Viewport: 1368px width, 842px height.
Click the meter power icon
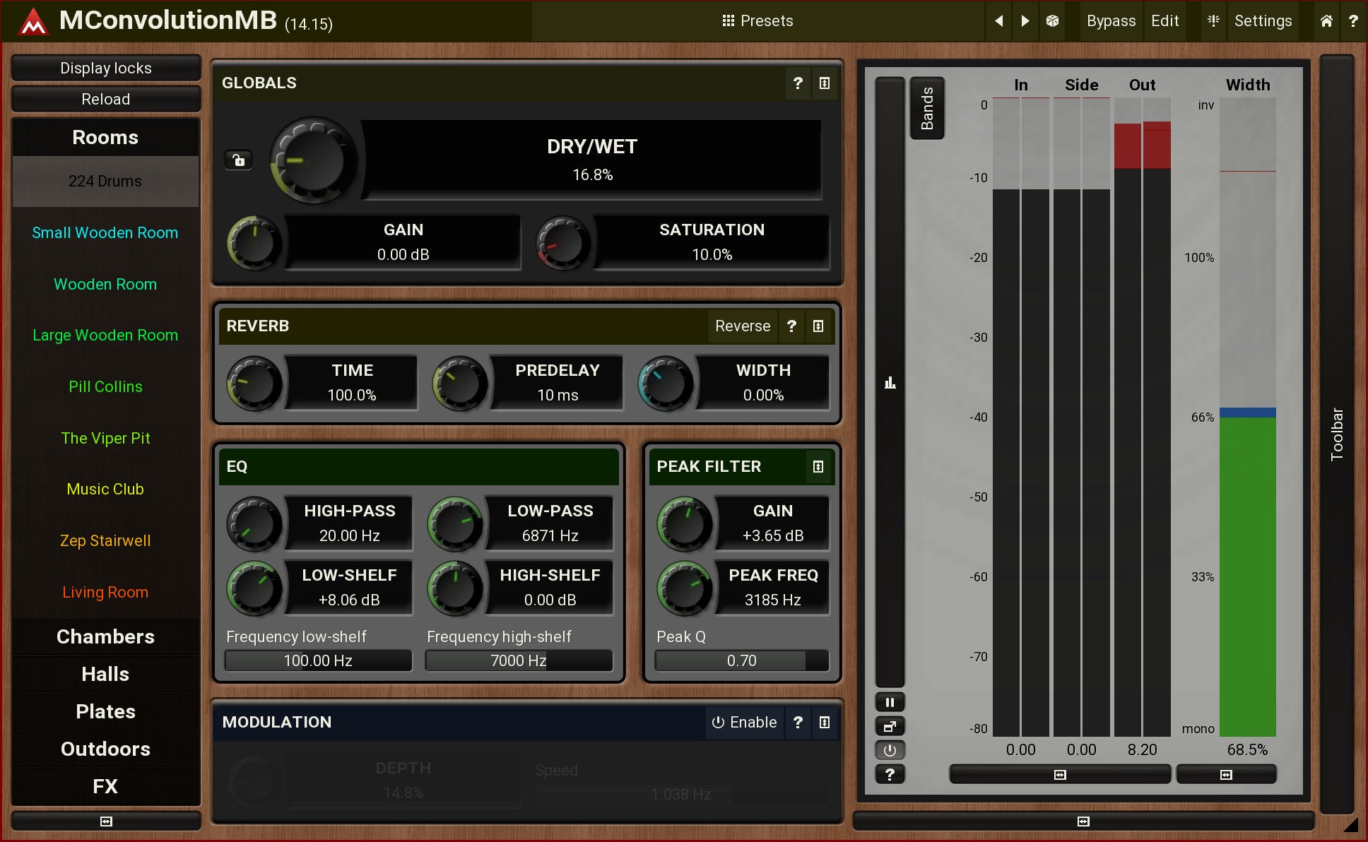coord(890,750)
